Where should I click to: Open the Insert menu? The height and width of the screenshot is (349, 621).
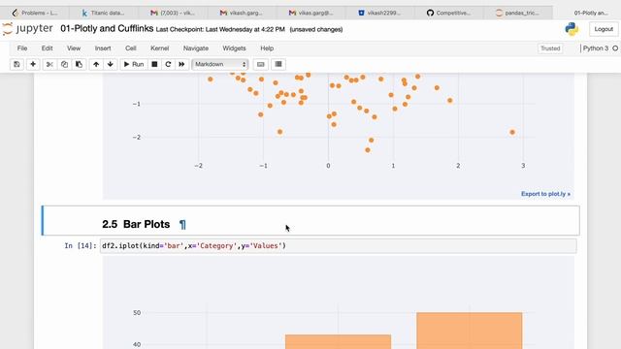tap(103, 48)
